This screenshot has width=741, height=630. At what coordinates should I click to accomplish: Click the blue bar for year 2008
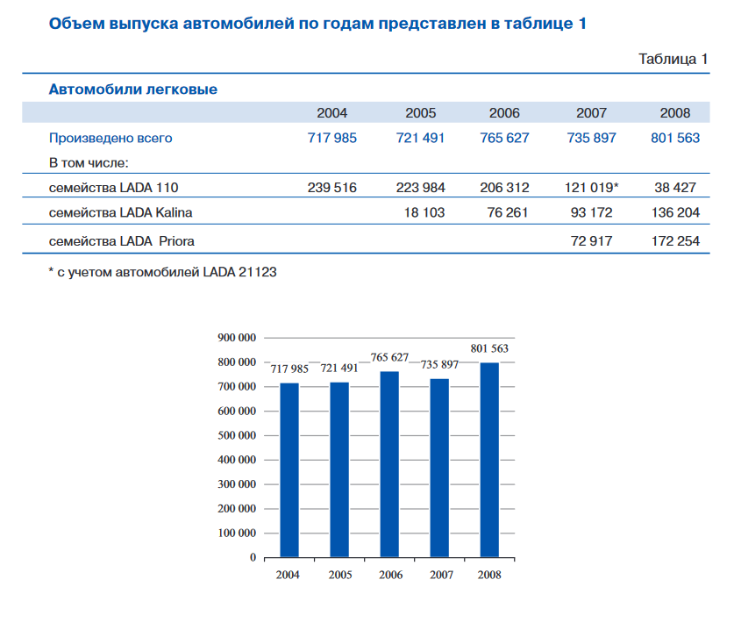[489, 460]
